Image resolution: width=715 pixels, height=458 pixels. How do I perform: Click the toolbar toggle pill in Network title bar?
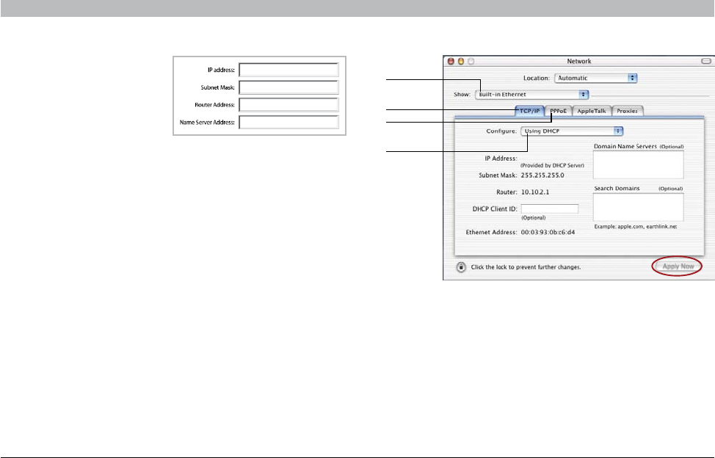(706, 61)
